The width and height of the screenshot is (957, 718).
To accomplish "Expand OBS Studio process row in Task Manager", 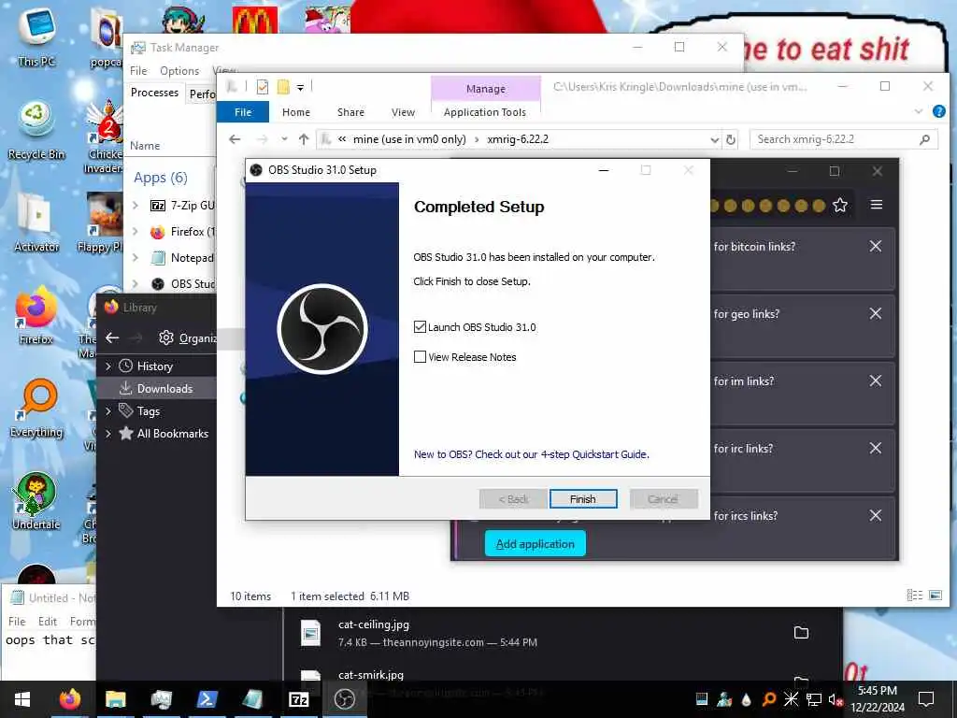I will click(136, 284).
